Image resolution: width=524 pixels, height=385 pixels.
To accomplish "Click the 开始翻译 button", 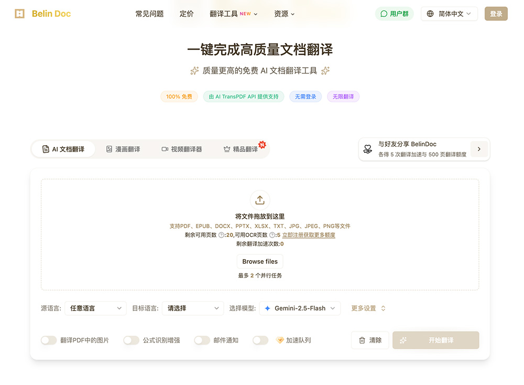I will click(436, 340).
